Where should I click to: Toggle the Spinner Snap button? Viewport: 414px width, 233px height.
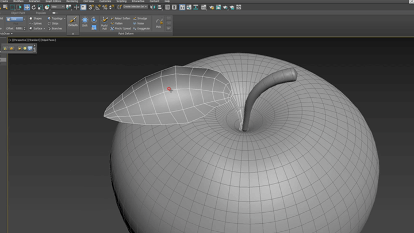112,7
